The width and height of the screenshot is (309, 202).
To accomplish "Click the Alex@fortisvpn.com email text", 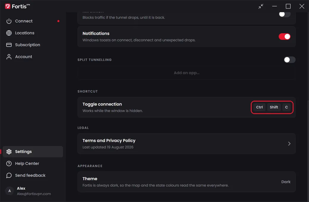I will click(34, 194).
